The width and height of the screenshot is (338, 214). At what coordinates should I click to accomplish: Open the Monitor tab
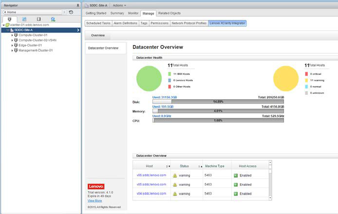133,13
